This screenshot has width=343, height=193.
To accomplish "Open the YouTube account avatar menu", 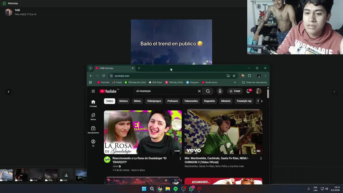I will 259,91.
